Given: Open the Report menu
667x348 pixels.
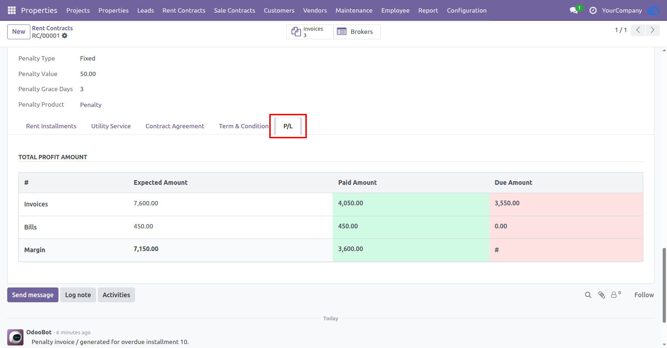Looking at the screenshot, I should pos(428,10).
